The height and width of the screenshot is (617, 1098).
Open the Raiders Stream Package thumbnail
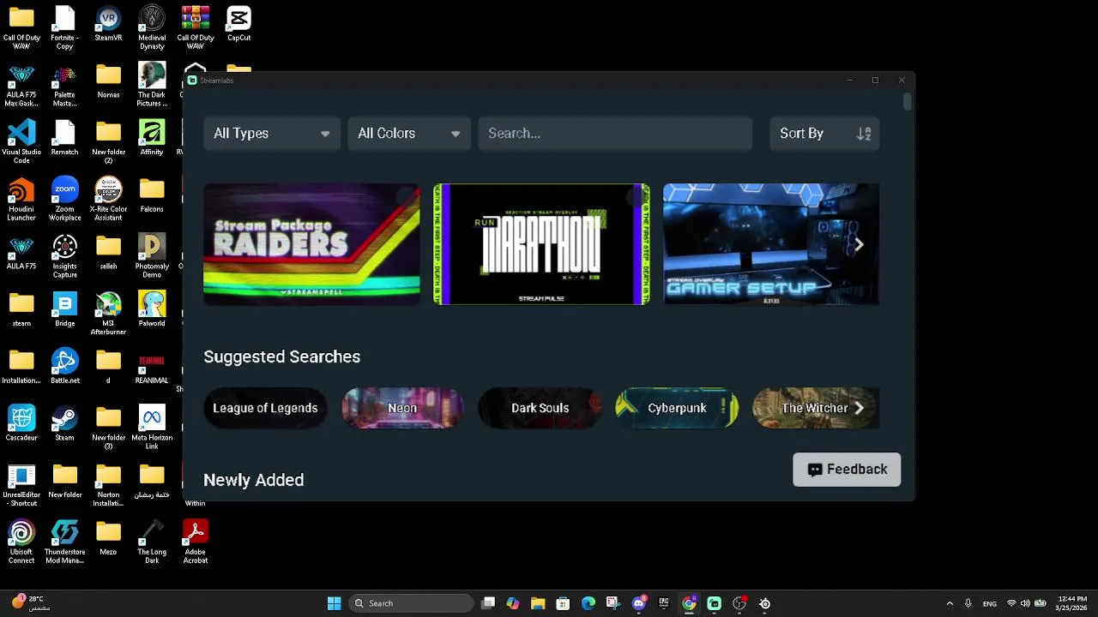click(311, 244)
